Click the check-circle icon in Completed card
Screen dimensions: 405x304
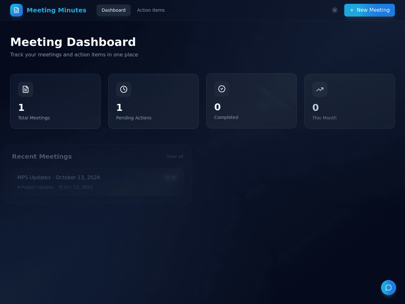[x=222, y=89]
